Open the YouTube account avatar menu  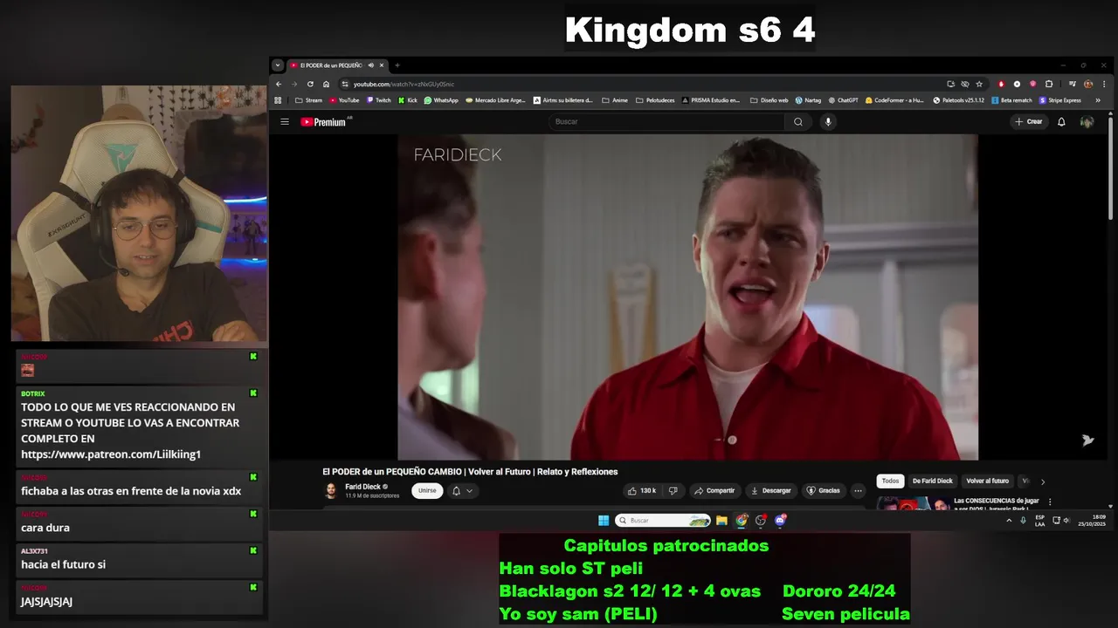[1087, 122]
